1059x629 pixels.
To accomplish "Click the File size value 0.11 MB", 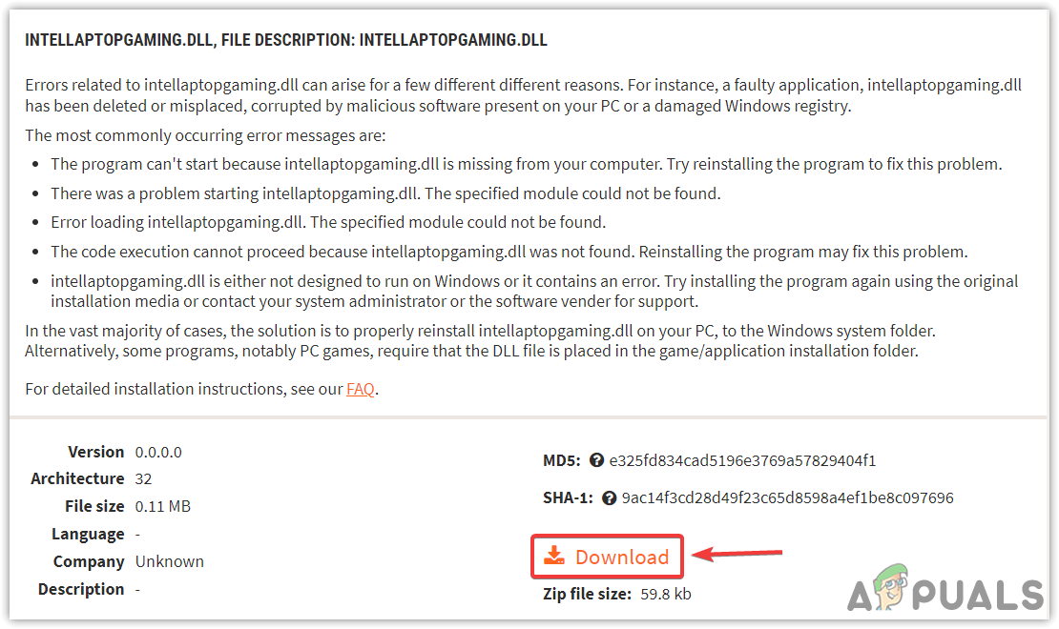I will coord(163,506).
